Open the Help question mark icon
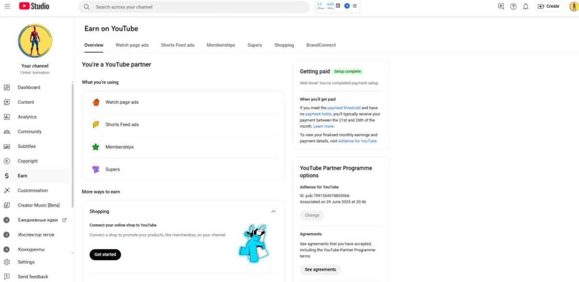This screenshot has height=282, width=579. (x=513, y=6)
